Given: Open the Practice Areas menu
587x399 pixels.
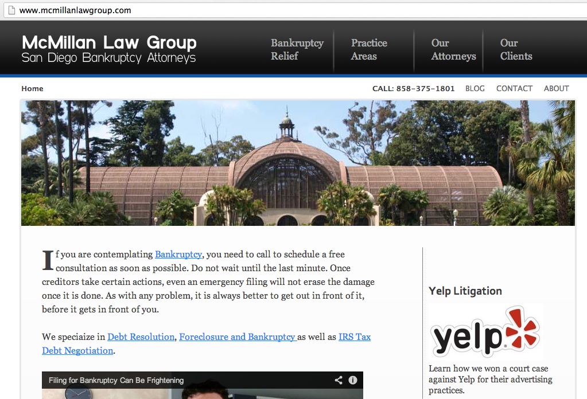Looking at the screenshot, I should [x=369, y=49].
